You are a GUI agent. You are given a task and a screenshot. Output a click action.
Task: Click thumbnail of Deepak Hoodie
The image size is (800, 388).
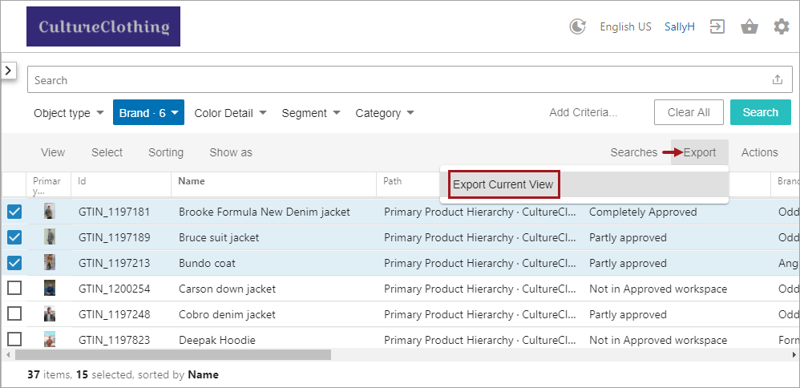coord(50,340)
